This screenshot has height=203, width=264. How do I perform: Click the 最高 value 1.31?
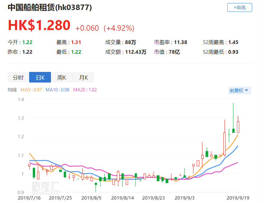coord(76,42)
